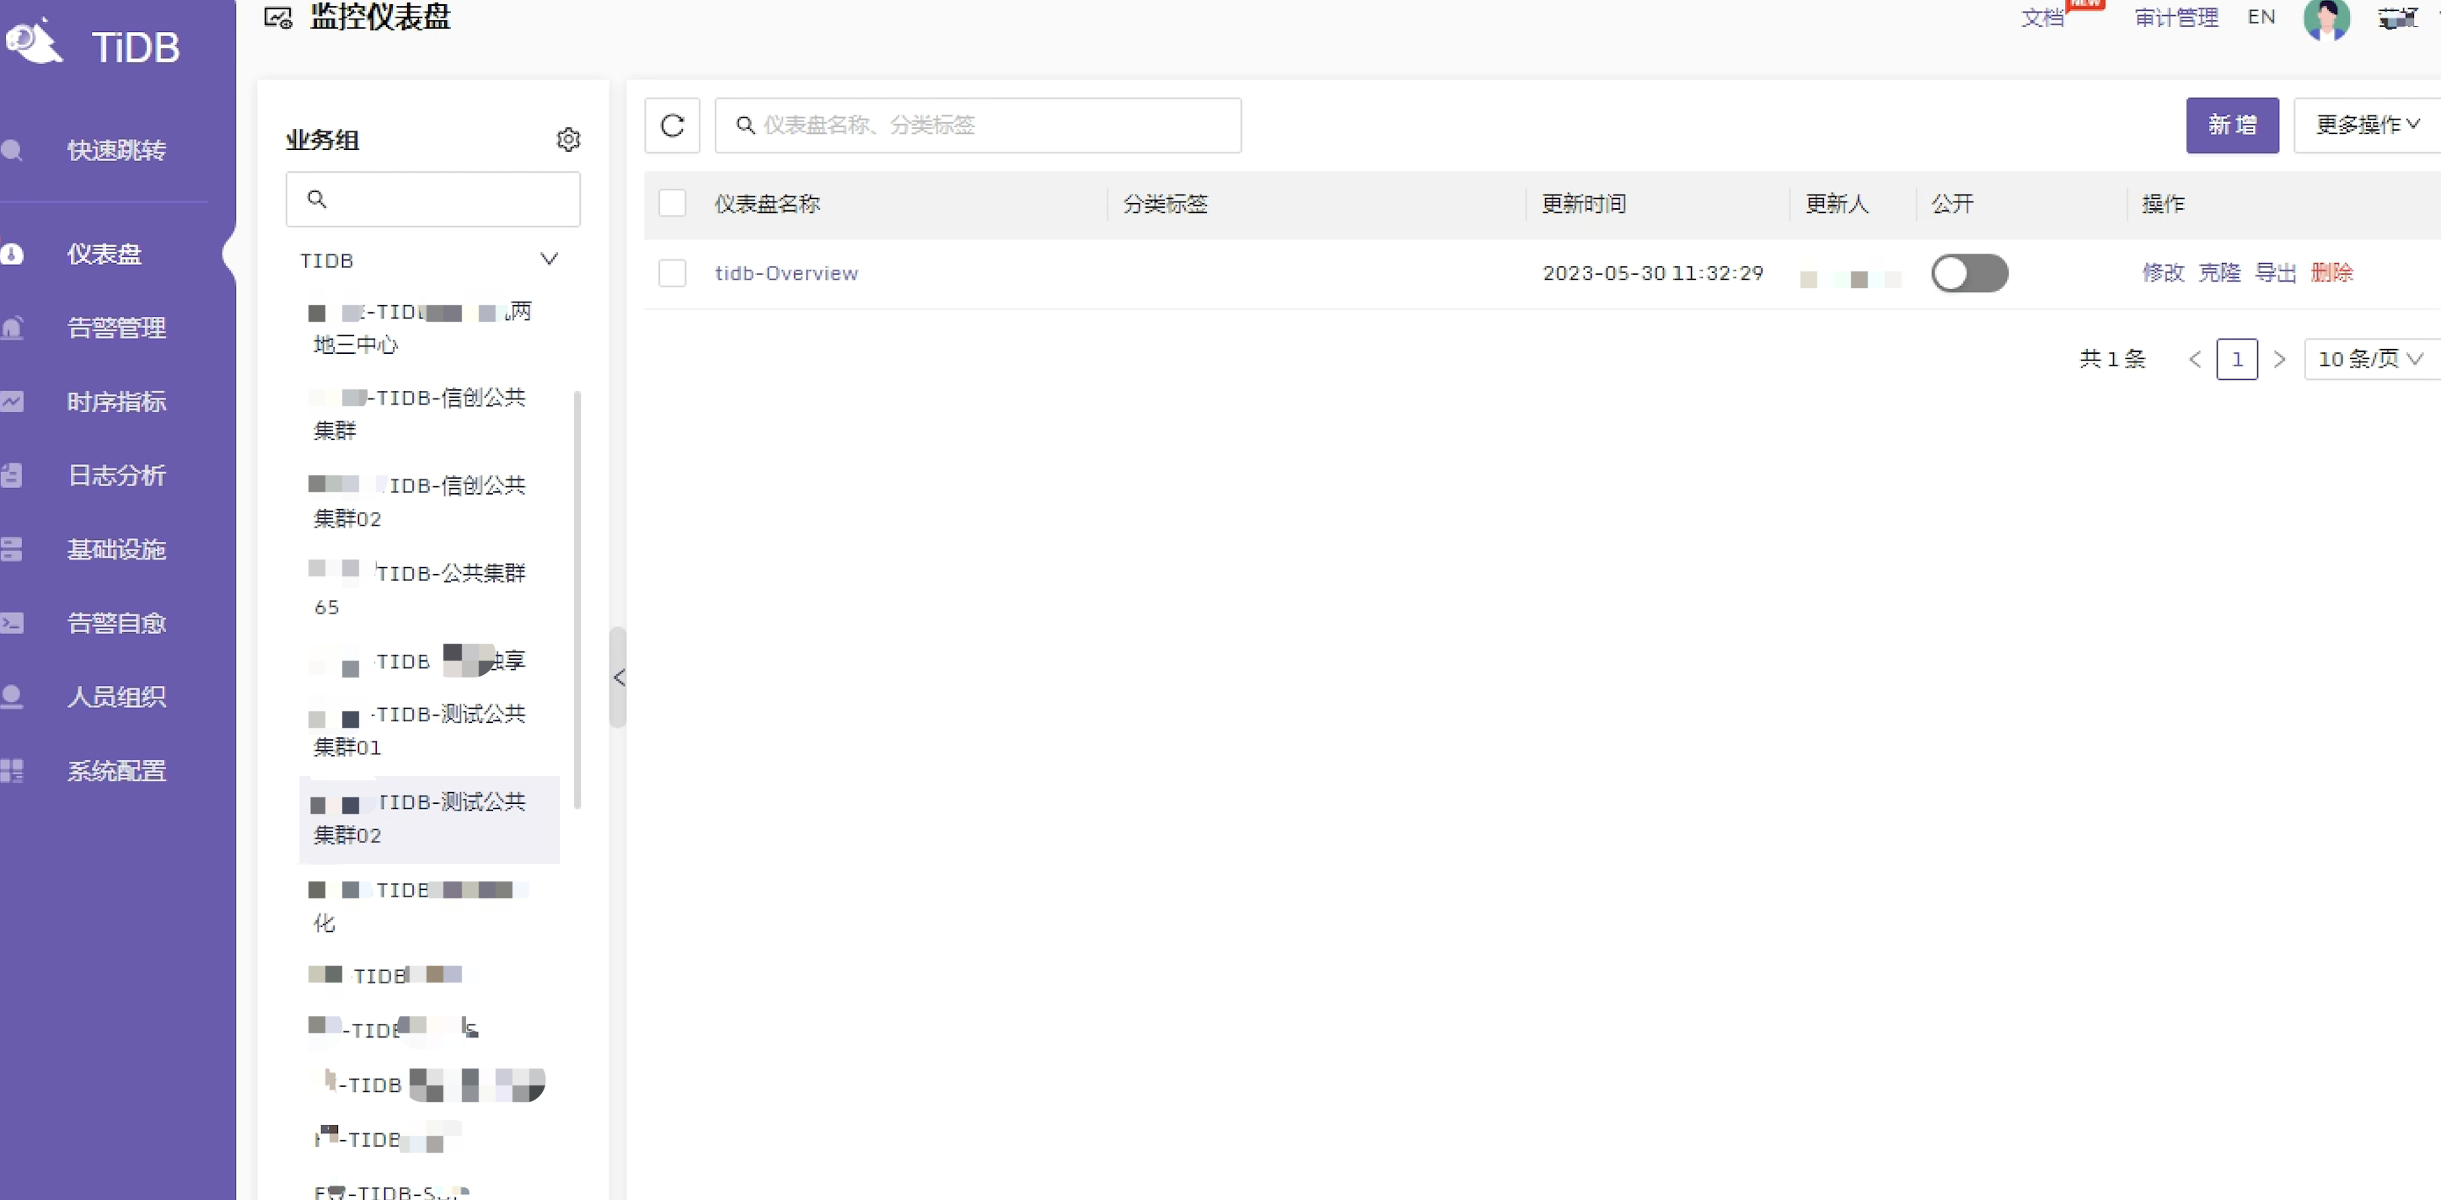
Task: Click the 日志分析 sidebar icon
Action: 13,475
